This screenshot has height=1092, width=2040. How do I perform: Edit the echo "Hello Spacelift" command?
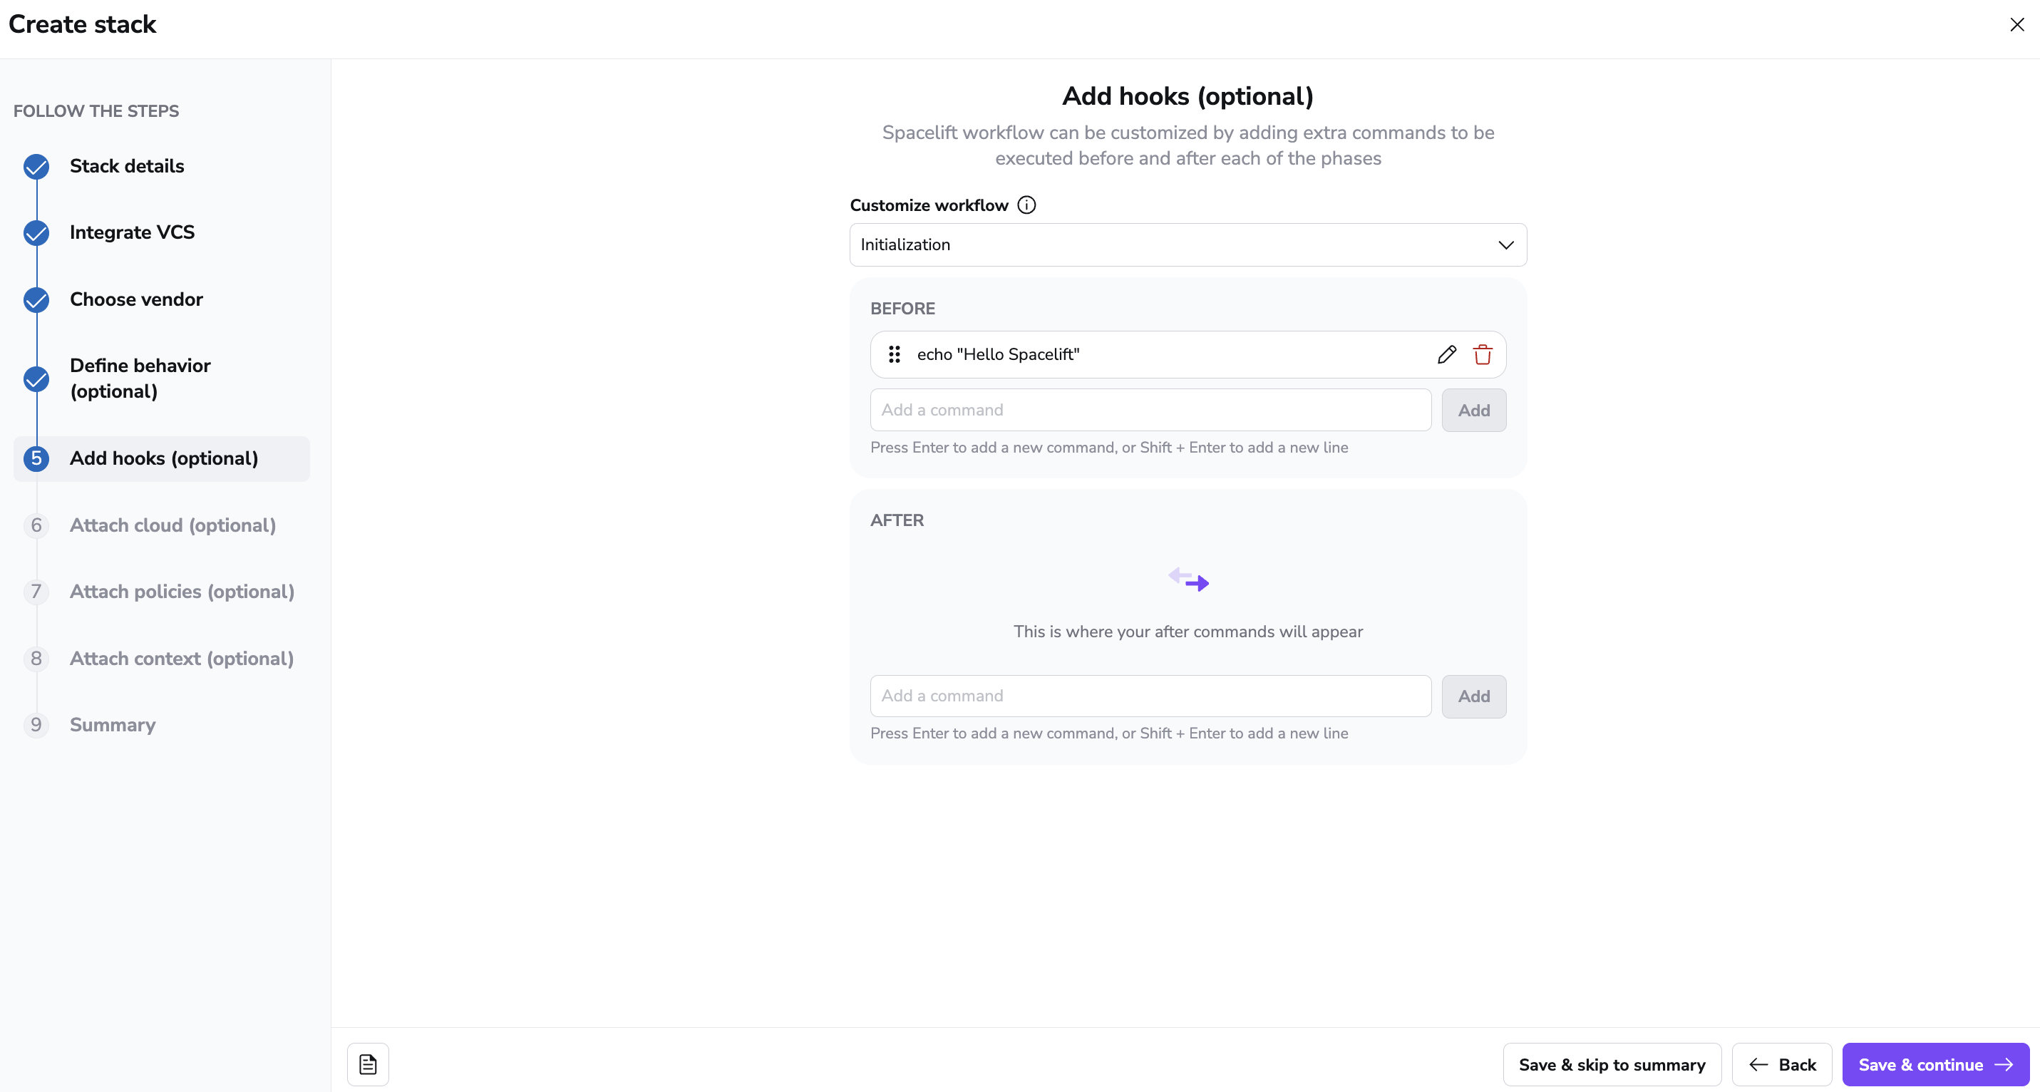coord(1446,355)
